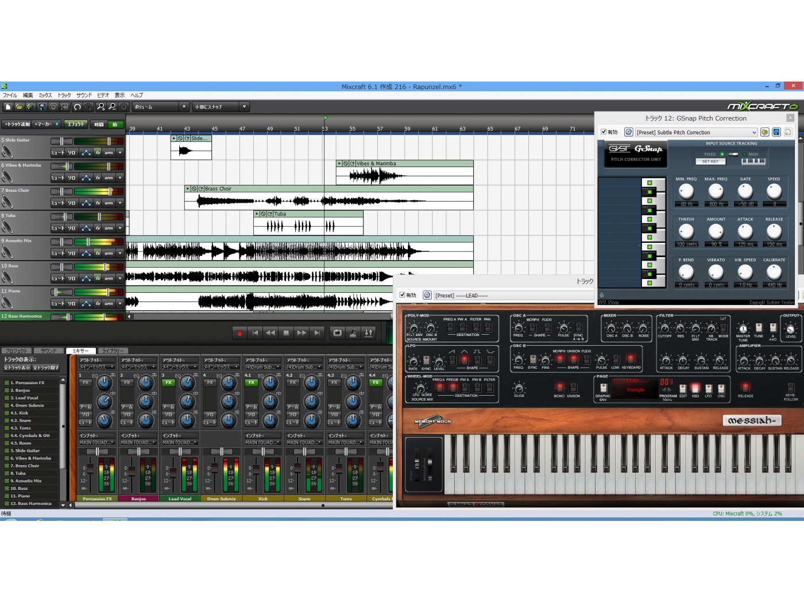Toggle 有効 checkbox in the Messiah synth window
Viewport: 804px width, 603px height.
(403, 295)
